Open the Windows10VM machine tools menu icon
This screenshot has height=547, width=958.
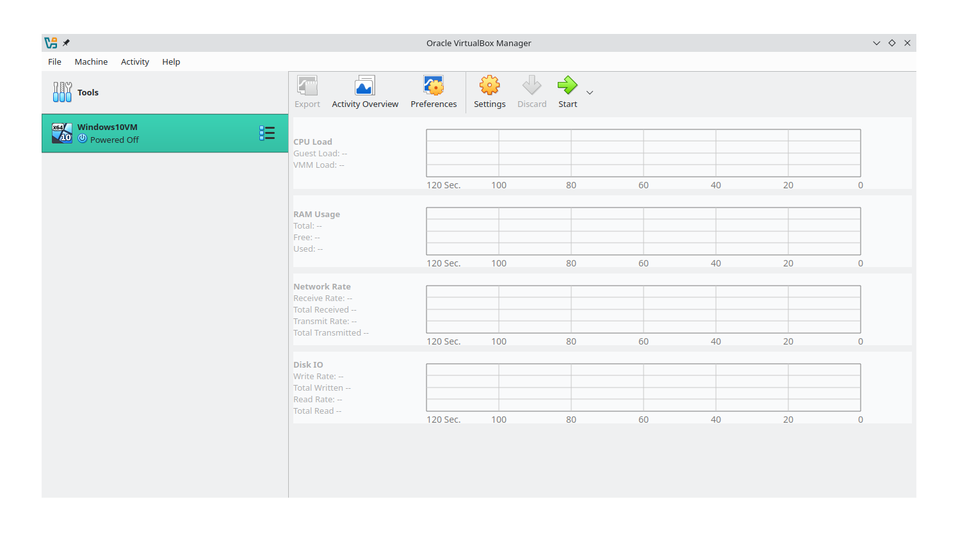[x=267, y=133]
